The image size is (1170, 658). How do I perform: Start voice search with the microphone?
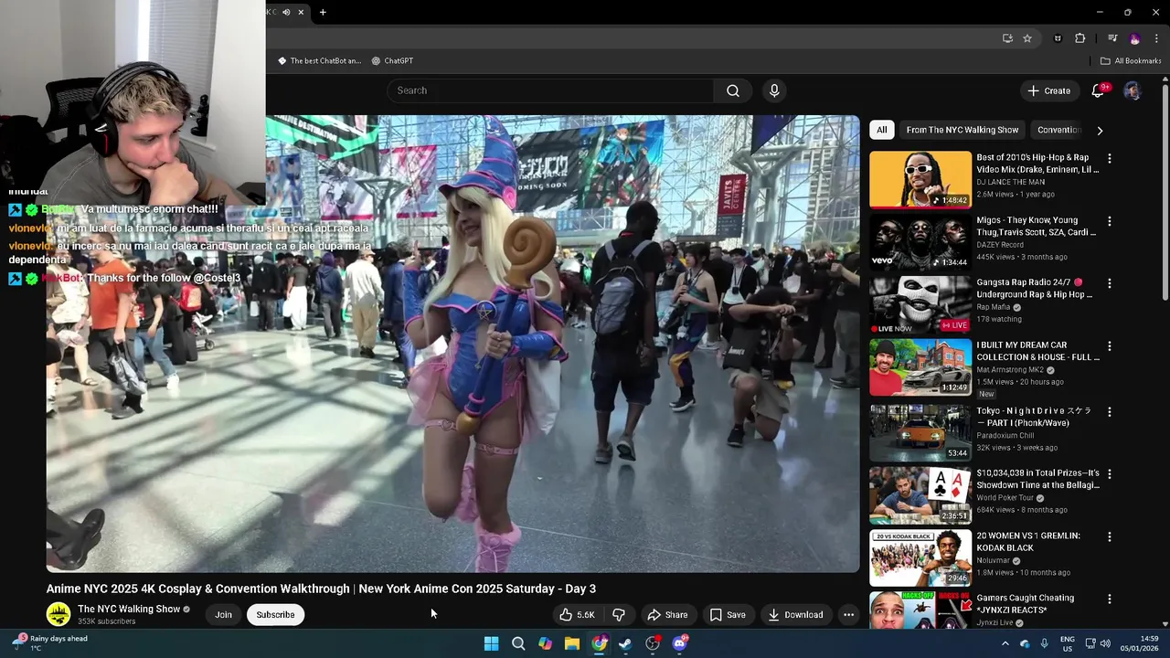(774, 90)
